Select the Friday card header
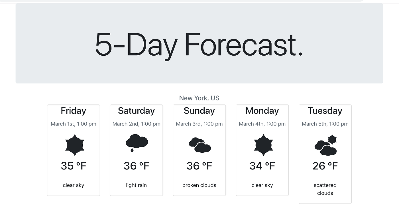399x216 pixels. tap(73, 111)
